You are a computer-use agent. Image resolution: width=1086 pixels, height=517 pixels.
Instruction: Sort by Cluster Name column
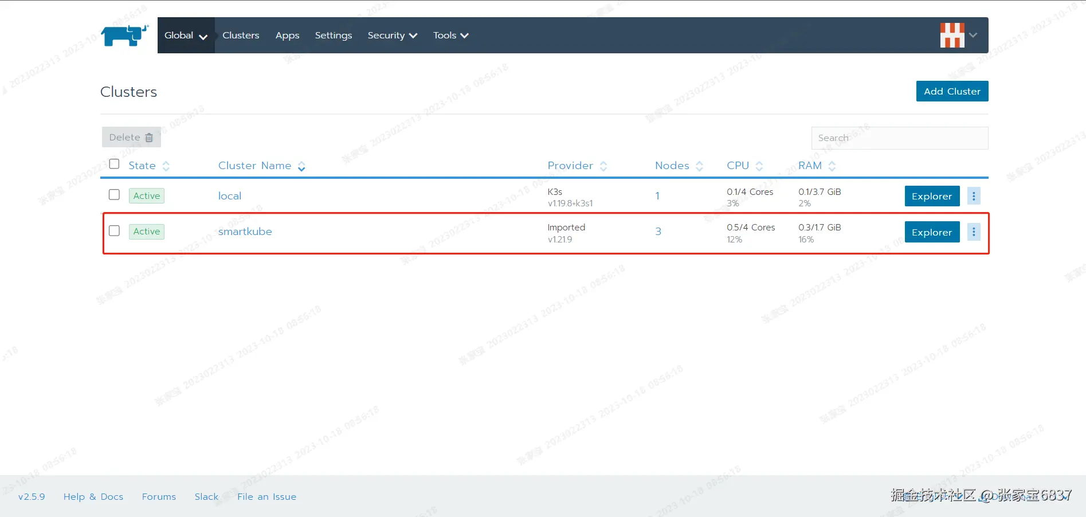point(261,166)
